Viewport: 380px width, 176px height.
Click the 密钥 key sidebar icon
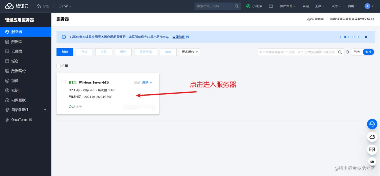tap(7, 90)
